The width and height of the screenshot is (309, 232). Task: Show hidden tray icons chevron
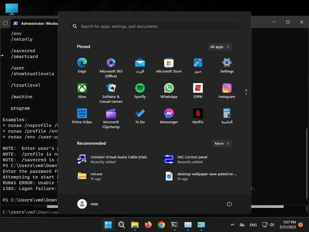click(x=232, y=225)
